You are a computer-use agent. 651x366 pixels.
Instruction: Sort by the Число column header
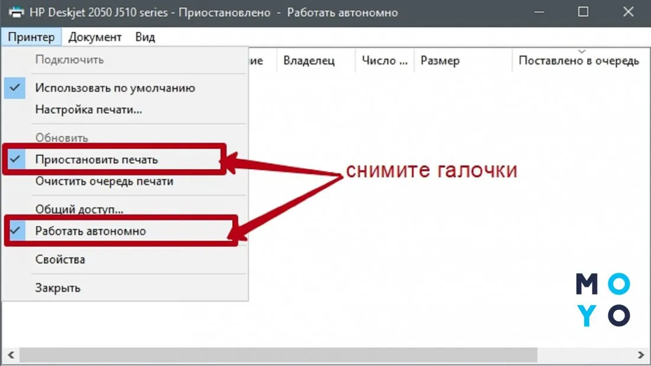click(385, 60)
